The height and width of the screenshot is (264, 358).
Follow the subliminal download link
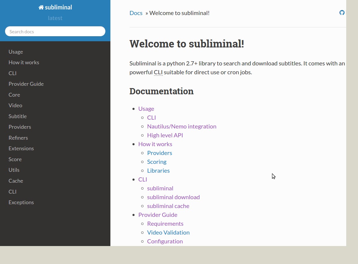coord(173,197)
